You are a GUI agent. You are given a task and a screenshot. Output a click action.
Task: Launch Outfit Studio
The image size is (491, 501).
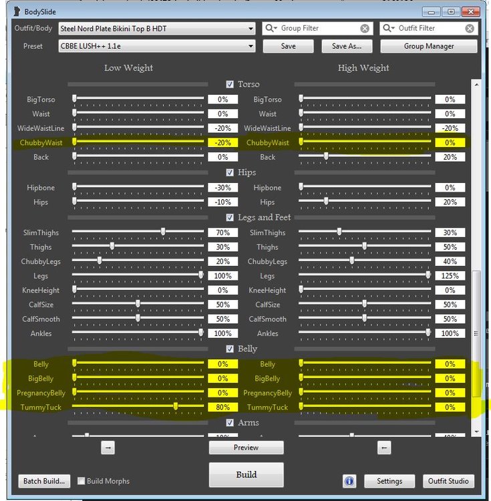click(448, 481)
